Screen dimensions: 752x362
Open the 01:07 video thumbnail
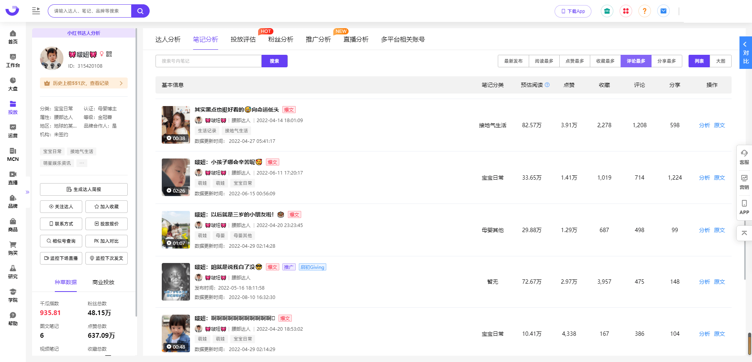[x=176, y=230]
